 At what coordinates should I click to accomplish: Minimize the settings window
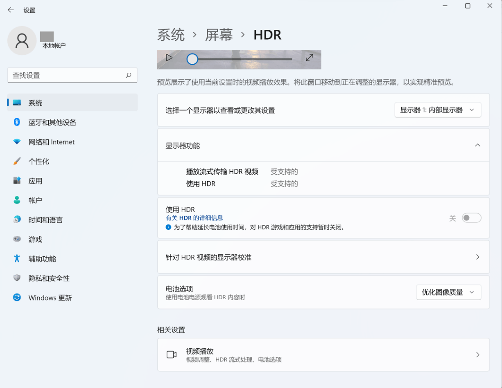coord(445,6)
